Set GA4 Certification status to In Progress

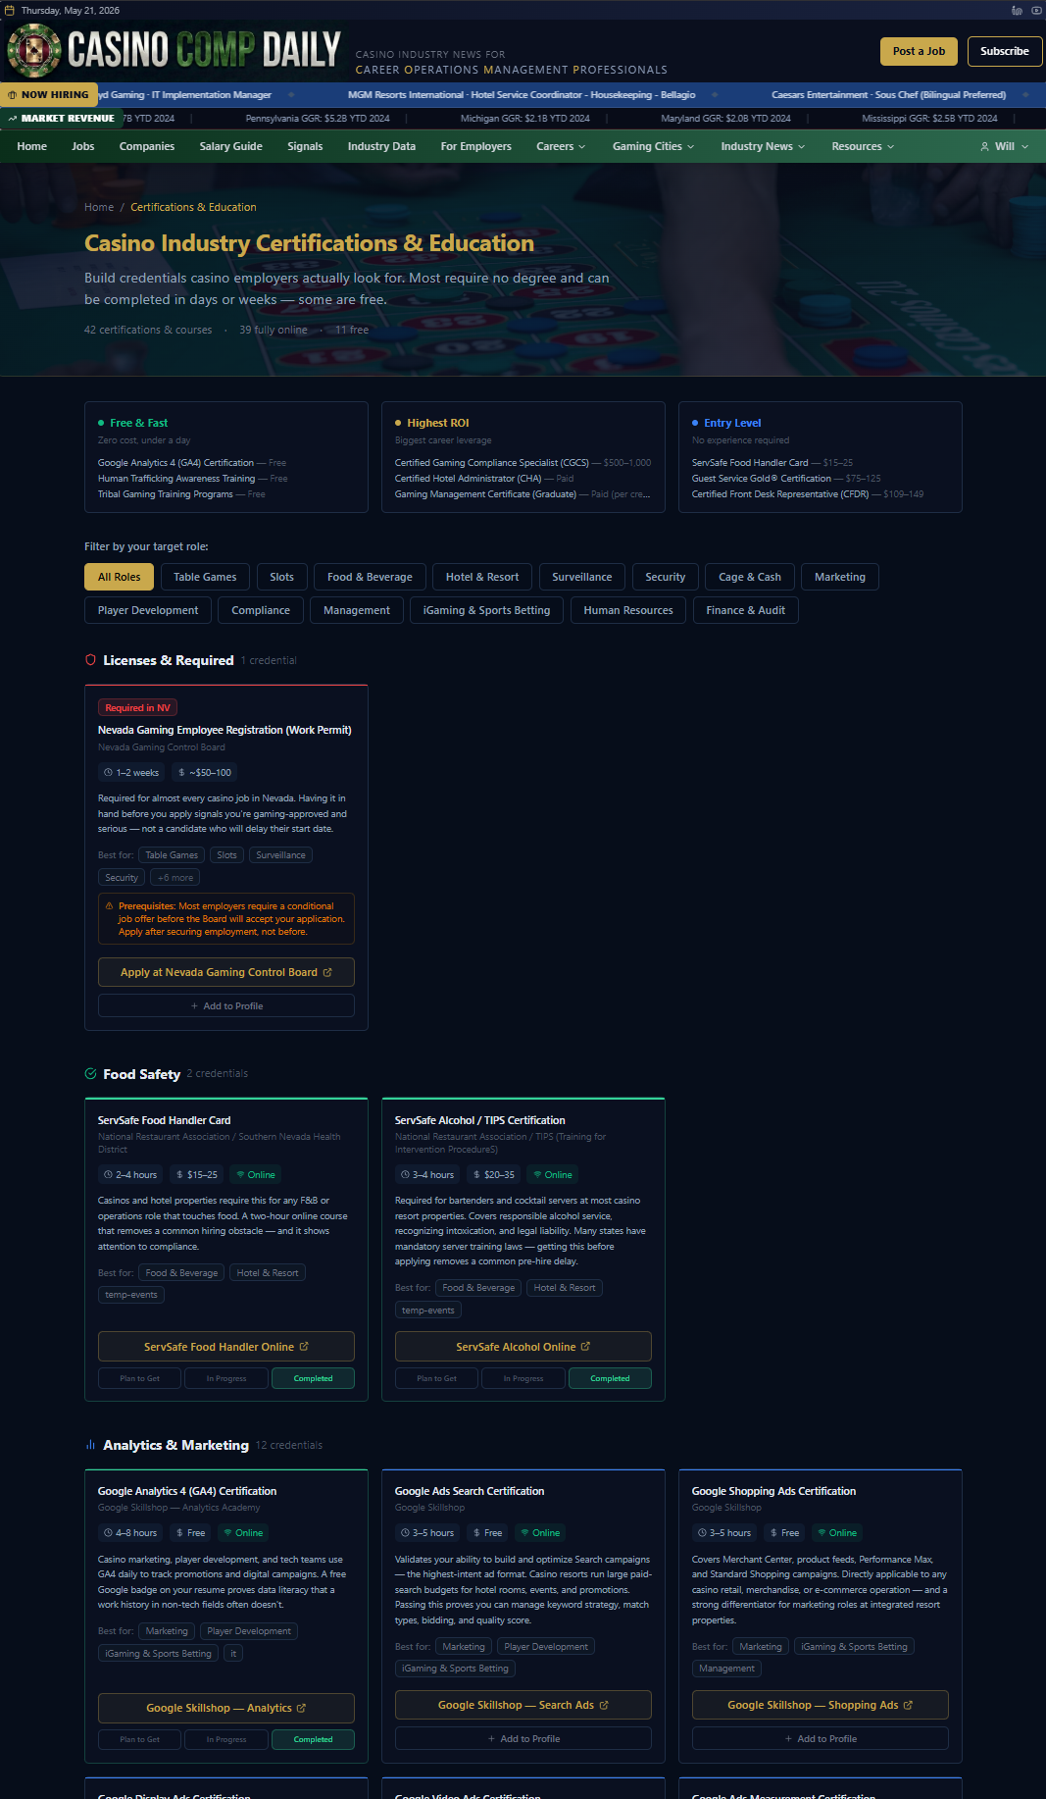coord(226,1739)
